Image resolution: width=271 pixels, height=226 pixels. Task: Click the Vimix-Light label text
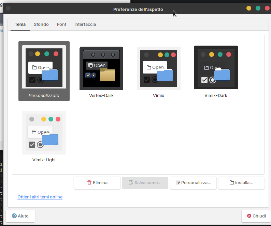pyautogui.click(x=44, y=160)
